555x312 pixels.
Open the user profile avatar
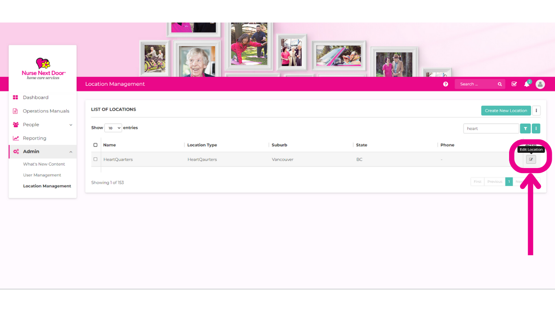point(540,84)
